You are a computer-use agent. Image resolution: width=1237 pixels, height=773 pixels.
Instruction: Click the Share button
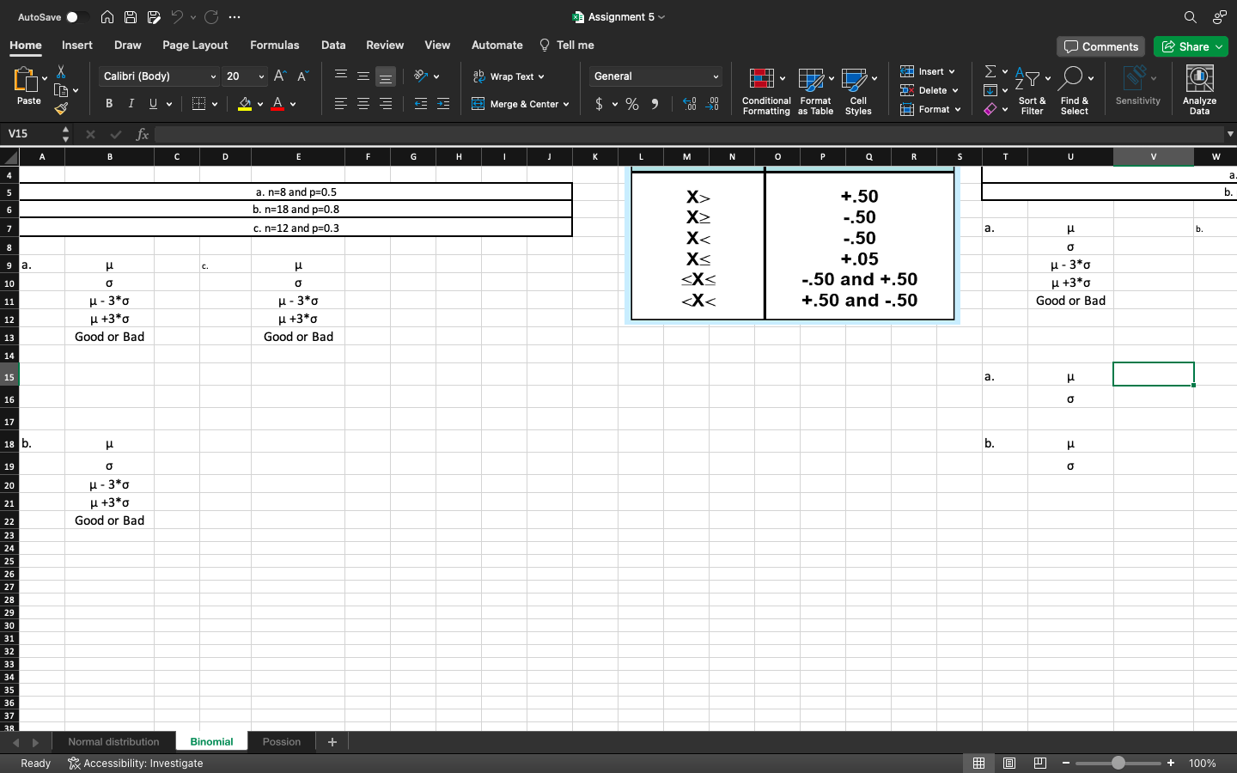(x=1191, y=46)
